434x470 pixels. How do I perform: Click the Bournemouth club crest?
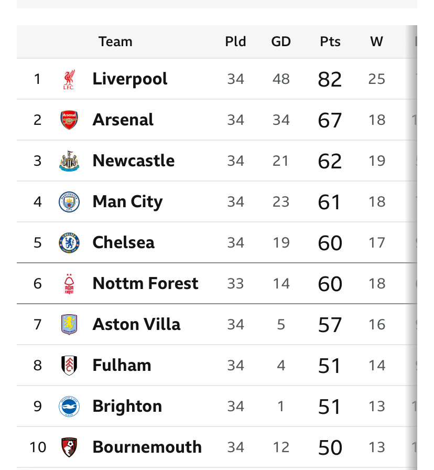coord(69,447)
